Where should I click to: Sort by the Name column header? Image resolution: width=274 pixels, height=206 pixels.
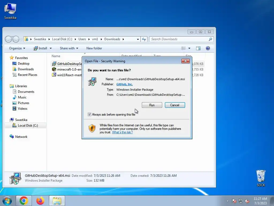pos(56,56)
